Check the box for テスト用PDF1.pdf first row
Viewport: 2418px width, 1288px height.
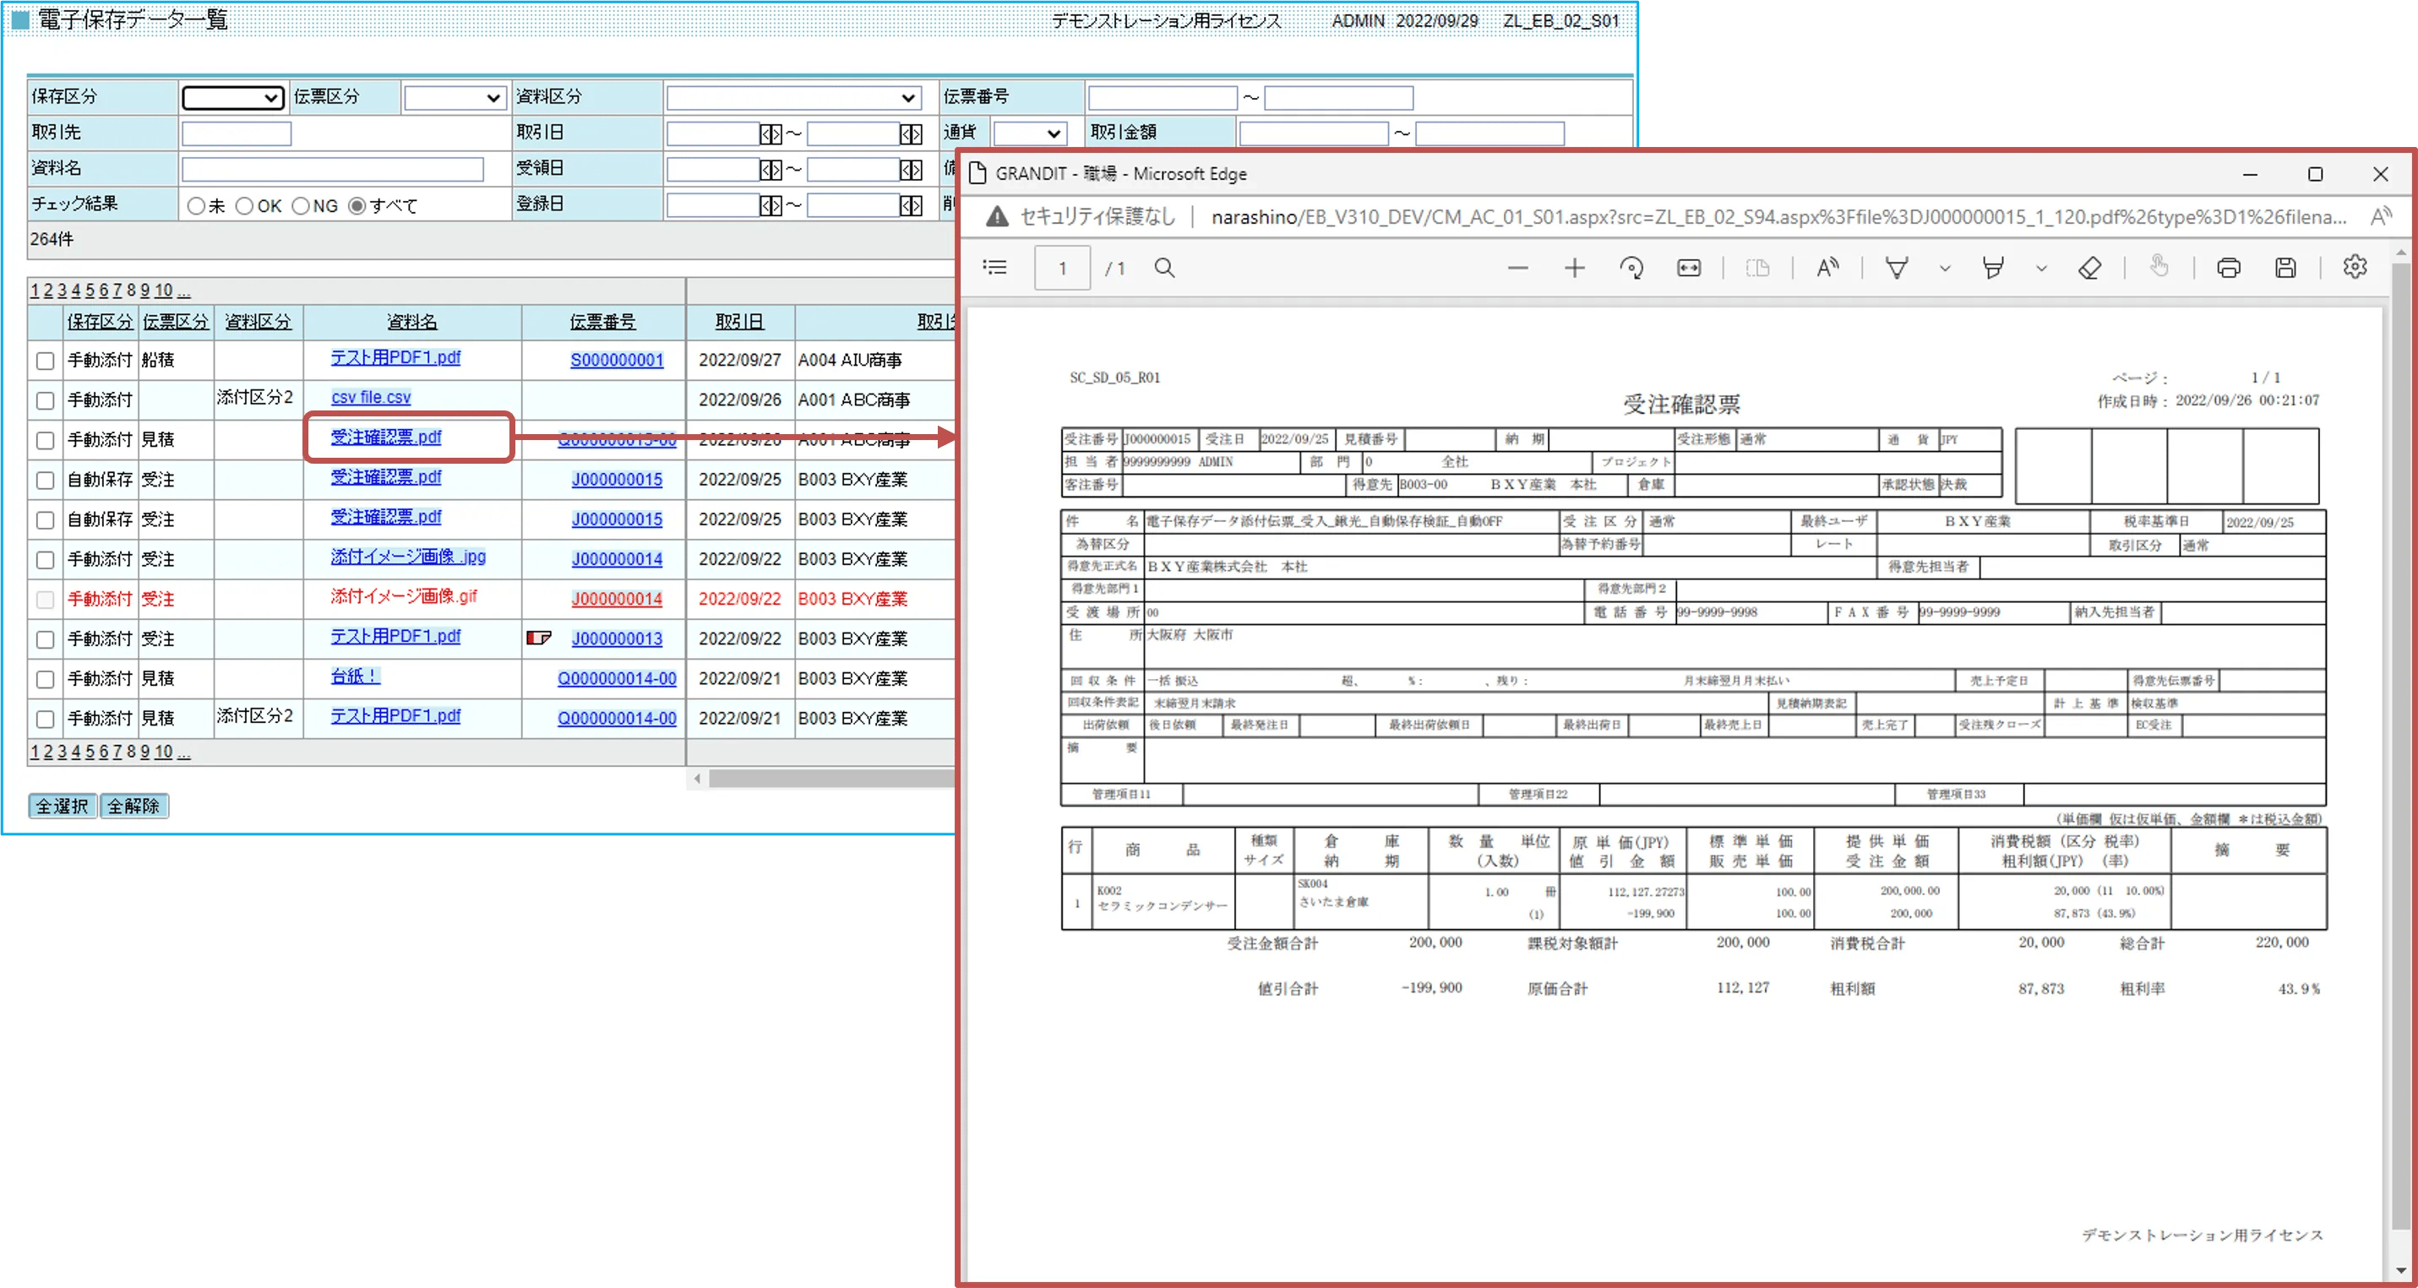coord(45,361)
